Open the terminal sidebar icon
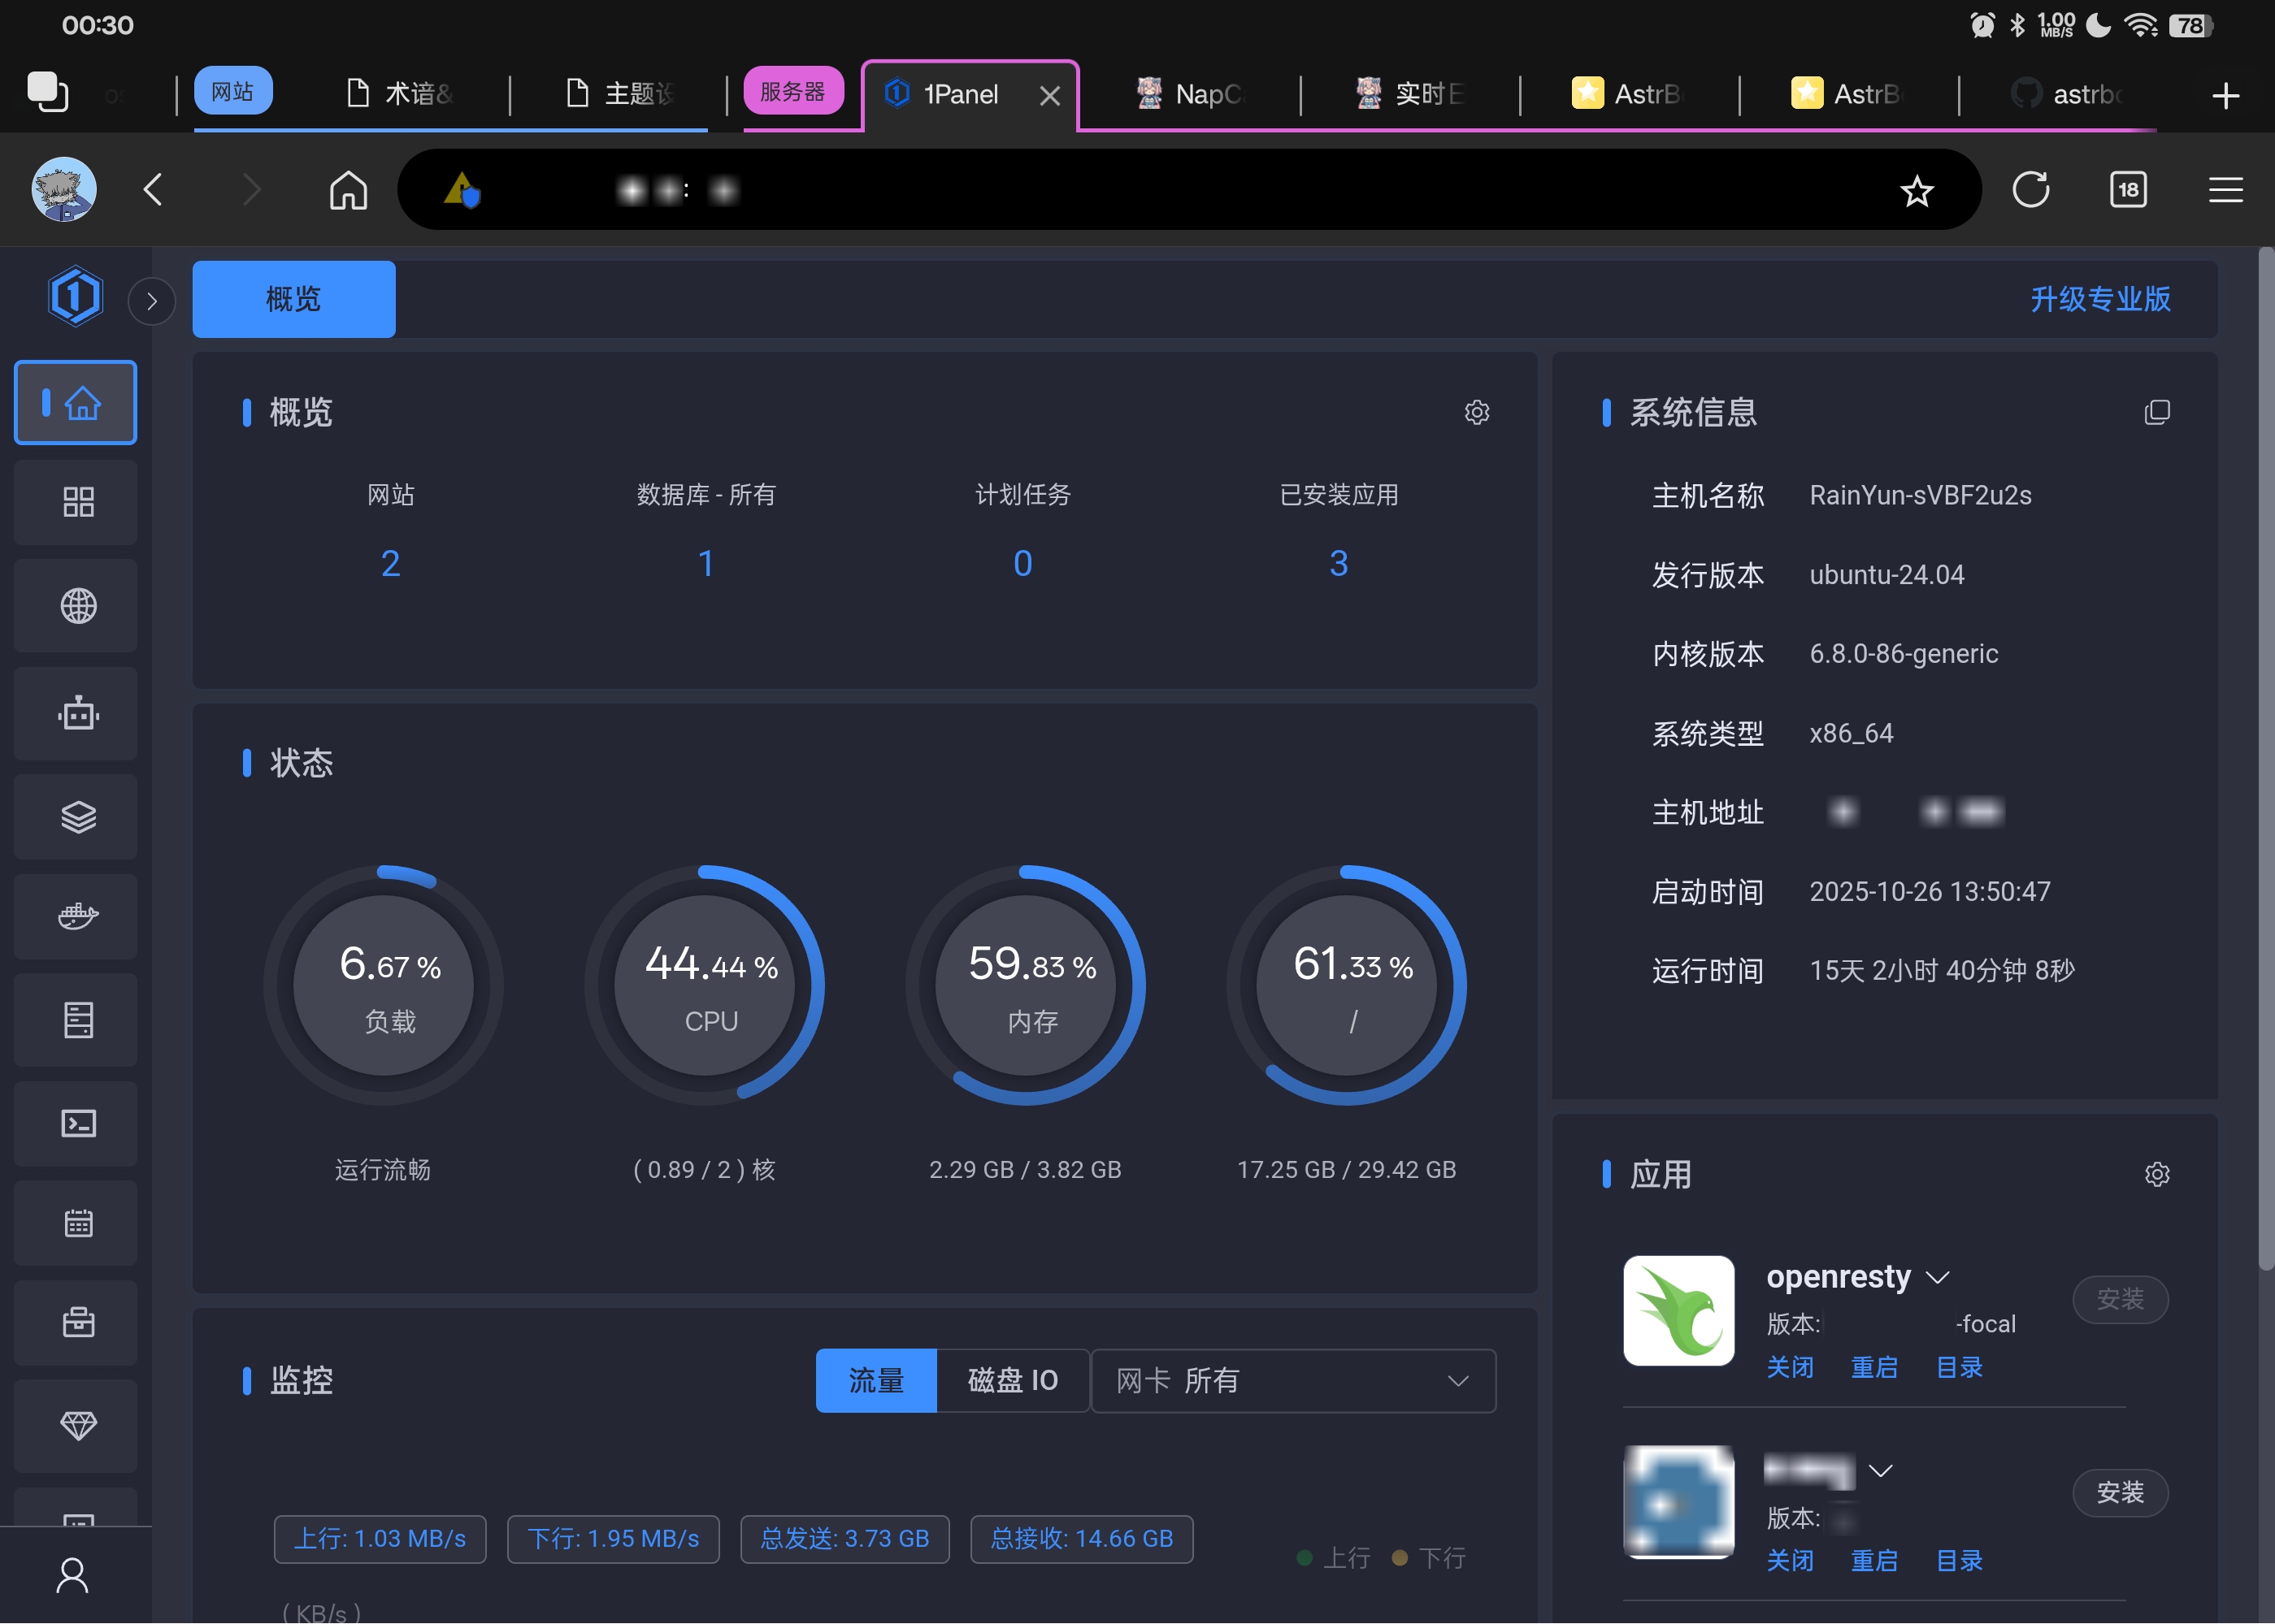Viewport: 2275px width, 1624px height. pyautogui.click(x=77, y=1123)
